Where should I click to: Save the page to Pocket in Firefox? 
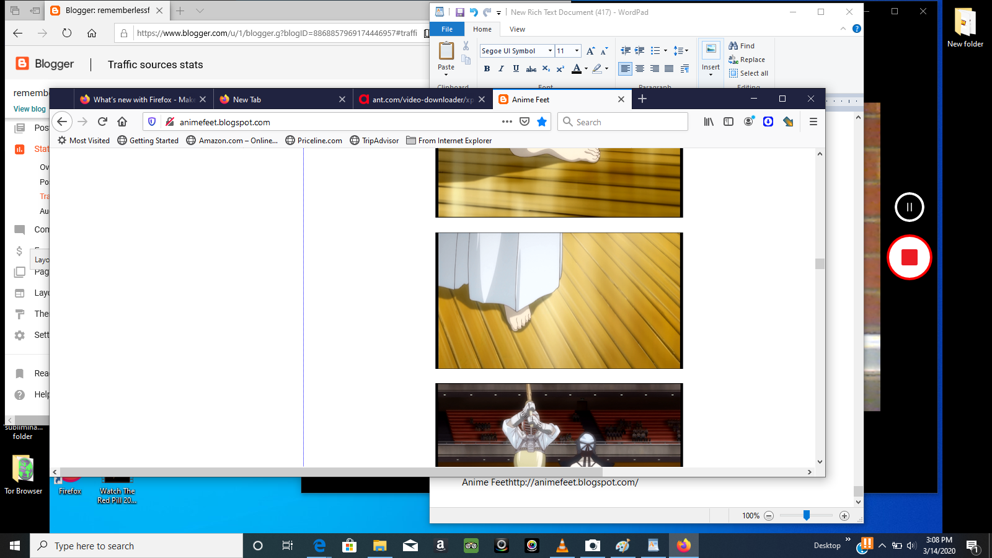[525, 122]
